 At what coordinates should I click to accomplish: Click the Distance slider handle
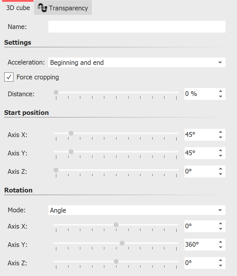tap(56, 92)
